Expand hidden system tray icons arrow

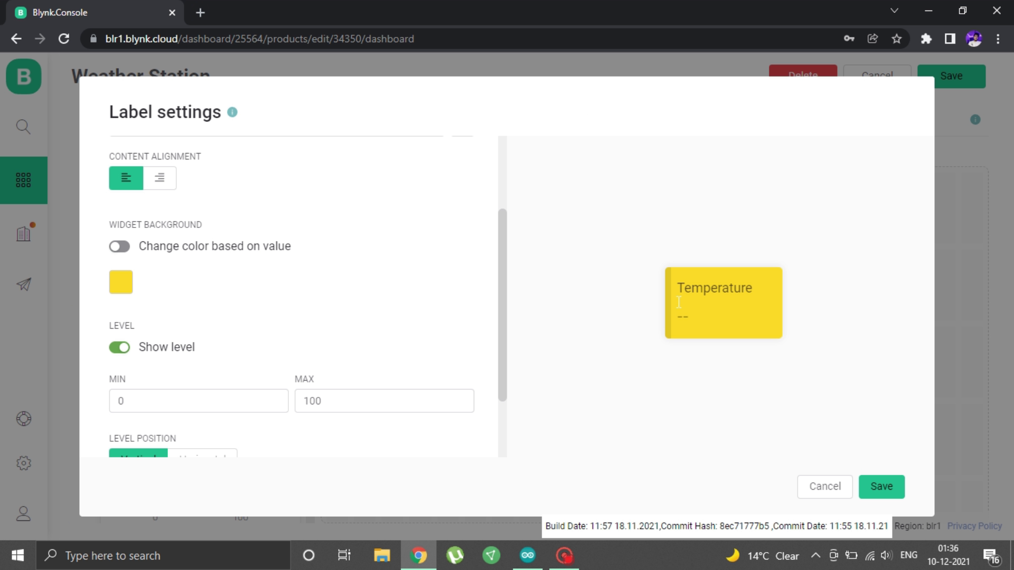[815, 555]
